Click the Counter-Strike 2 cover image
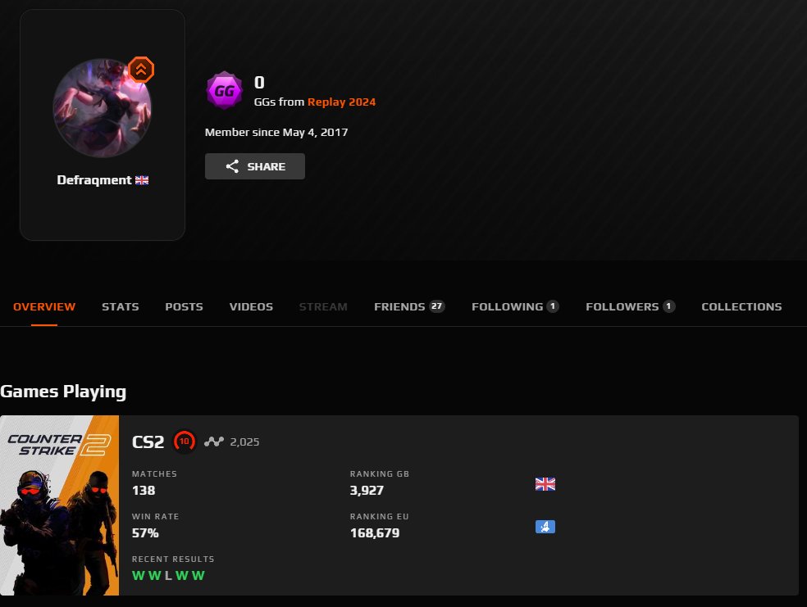This screenshot has width=807, height=607. [60, 505]
